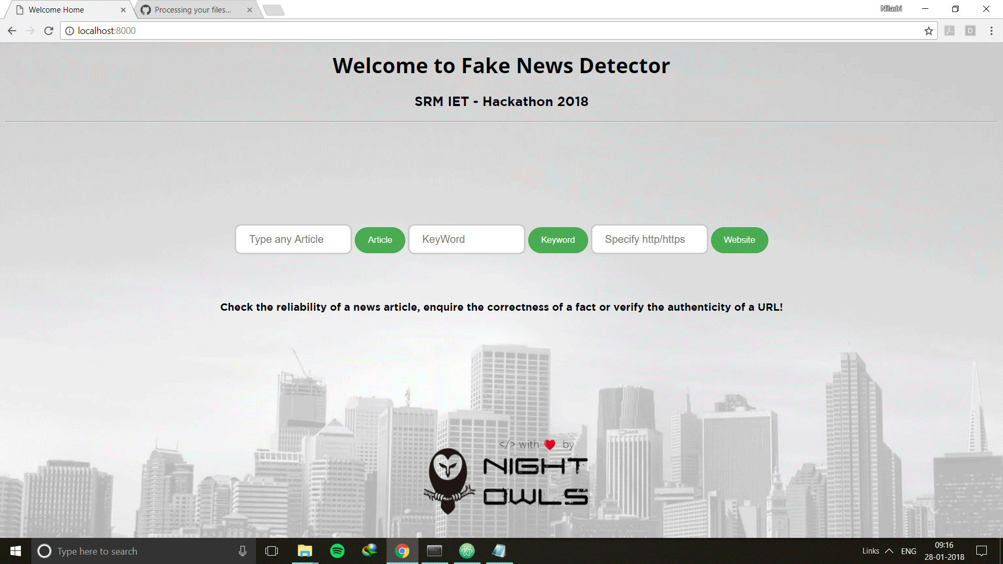Open File Explorer from taskbar
The image size is (1003, 564).
[305, 551]
